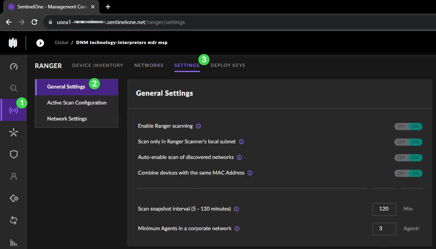This screenshot has width=436, height=249.
Task: Toggle Scan only in Ranger Scanner's local subnet
Action: point(408,142)
